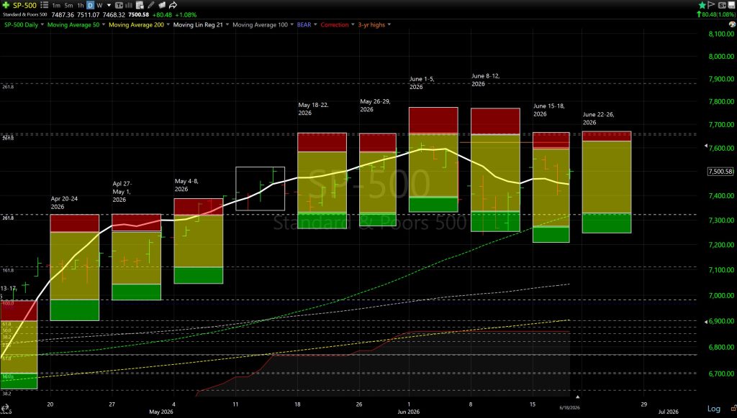This screenshot has height=418, width=737.
Task: Click the small triangle marker on the time axis
Action: [578, 397]
